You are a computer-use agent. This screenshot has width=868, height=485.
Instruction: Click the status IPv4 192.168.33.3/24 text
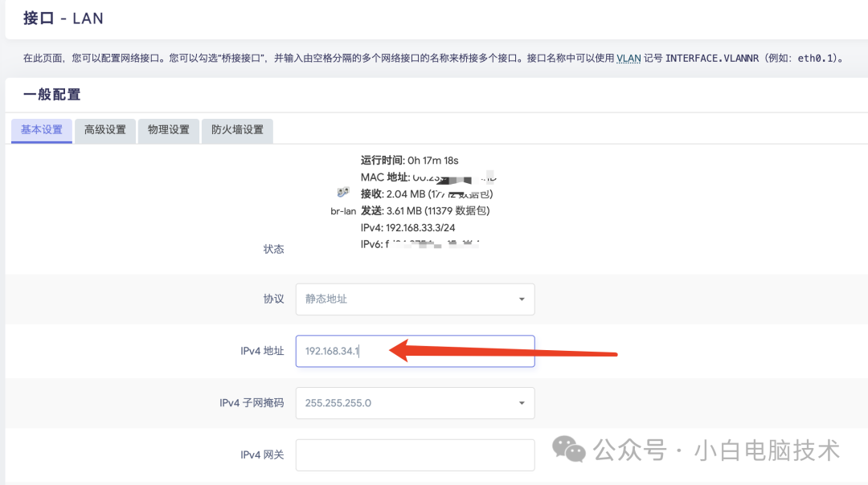410,227
